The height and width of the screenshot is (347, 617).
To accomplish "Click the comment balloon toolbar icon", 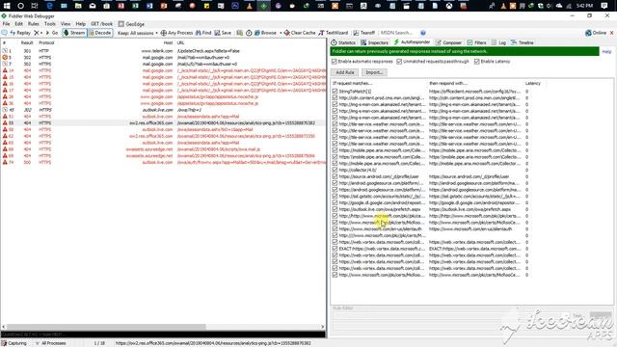I will click(4, 33).
